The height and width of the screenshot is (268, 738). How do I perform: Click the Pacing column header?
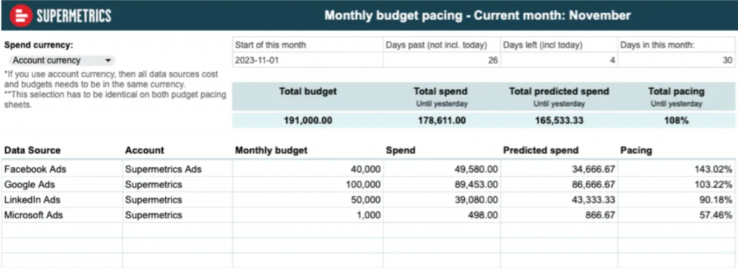[636, 151]
